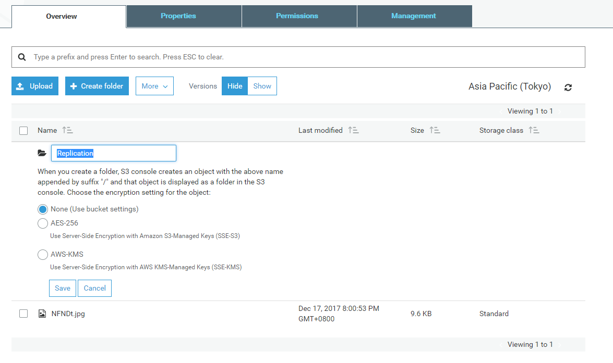Click the sort icon next to Name
The height and width of the screenshot is (363, 613).
[x=67, y=130]
